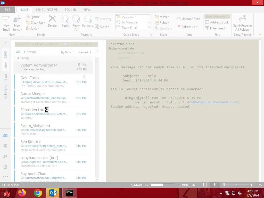
Task: Open the Rules dropdown
Action: 162,23
